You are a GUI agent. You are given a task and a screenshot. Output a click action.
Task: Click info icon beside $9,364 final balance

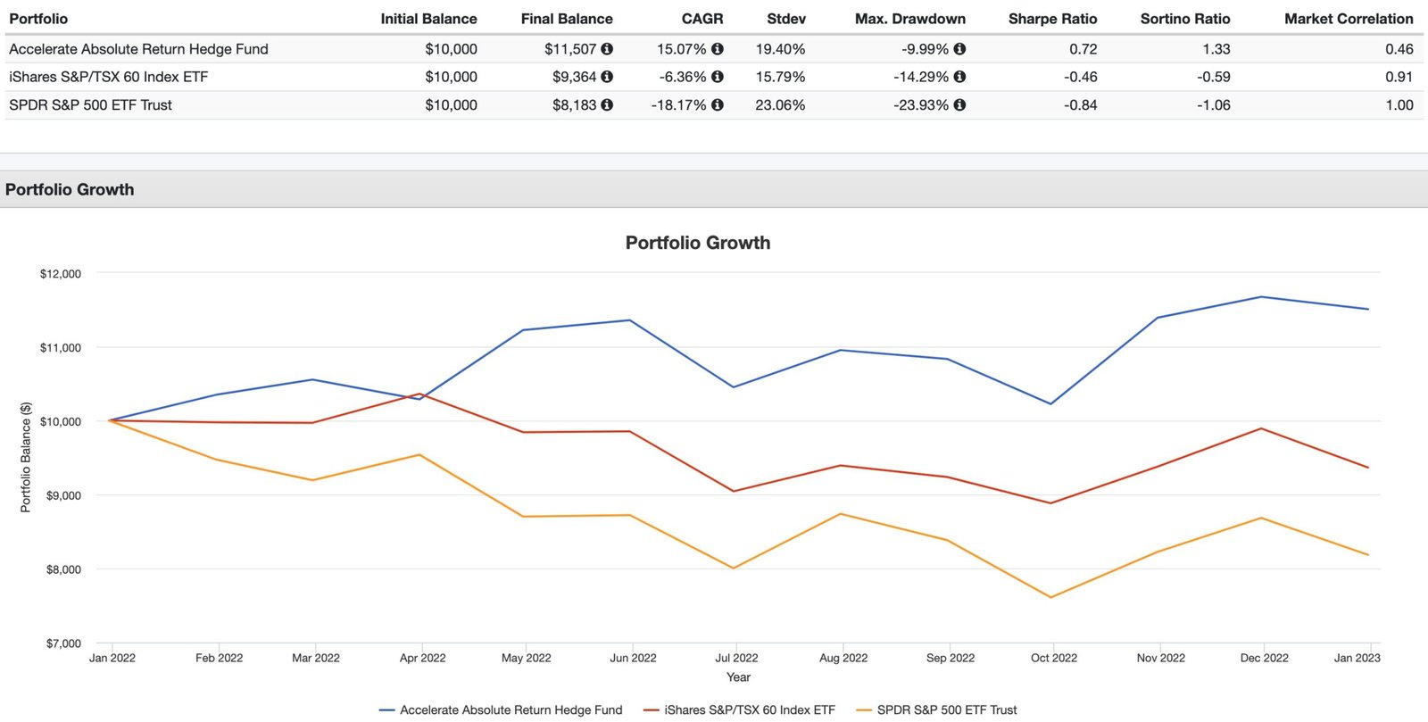click(607, 77)
